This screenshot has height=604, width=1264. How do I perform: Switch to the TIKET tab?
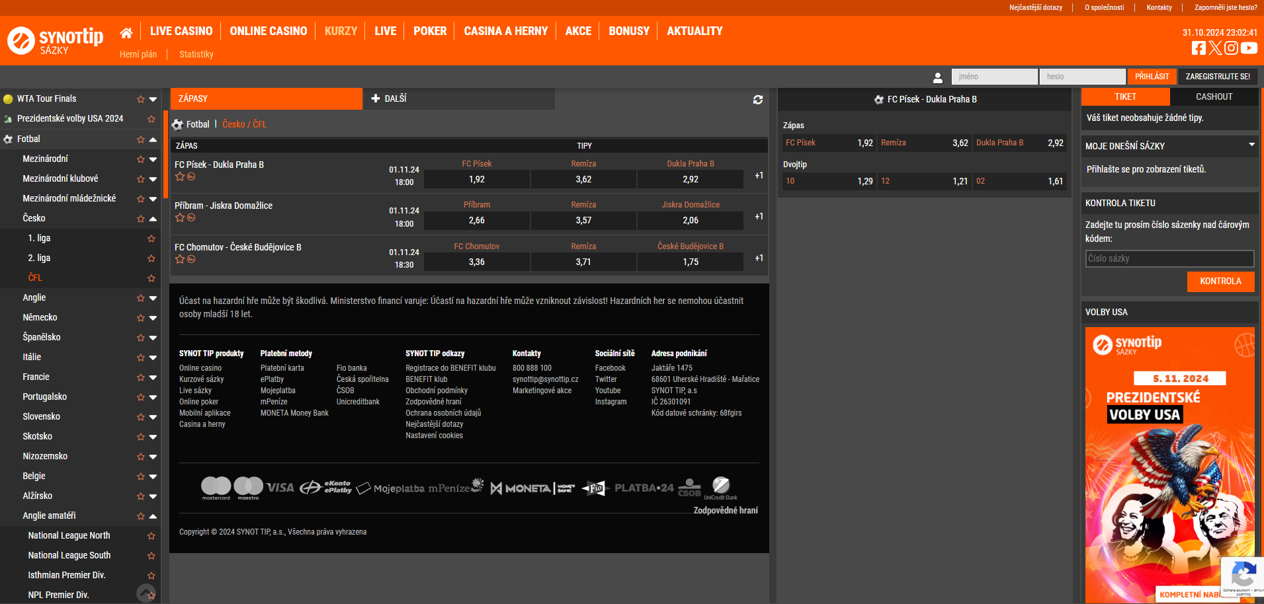[1125, 96]
